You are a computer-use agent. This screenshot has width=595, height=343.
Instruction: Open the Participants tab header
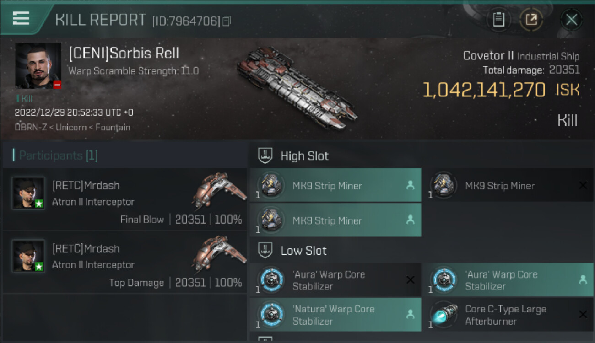point(57,155)
